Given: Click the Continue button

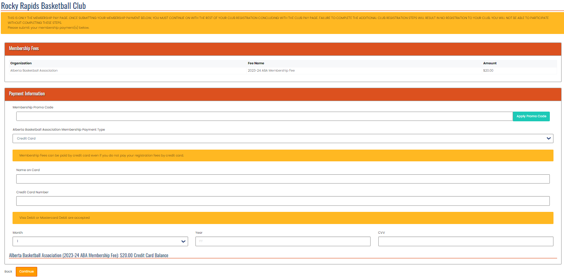Looking at the screenshot, I should (x=26, y=271).
